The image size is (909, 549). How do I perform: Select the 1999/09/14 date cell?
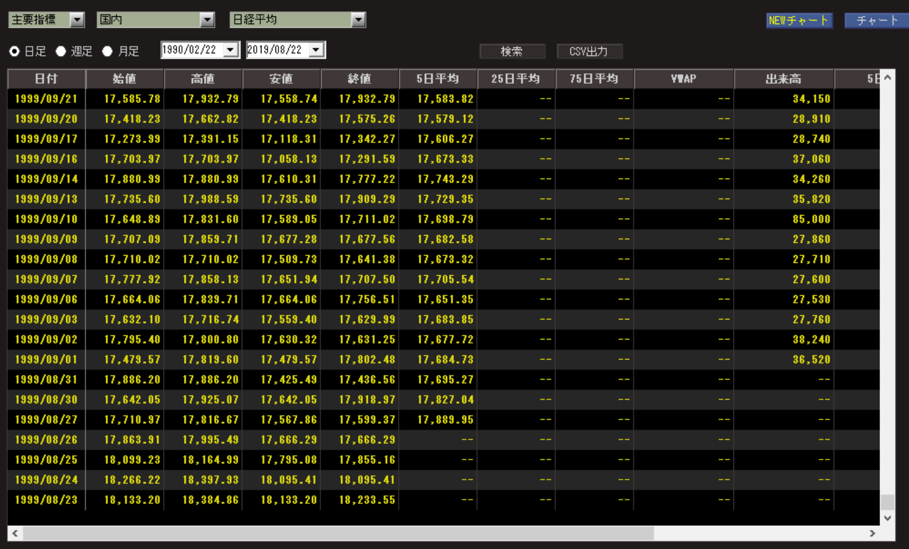coord(46,179)
